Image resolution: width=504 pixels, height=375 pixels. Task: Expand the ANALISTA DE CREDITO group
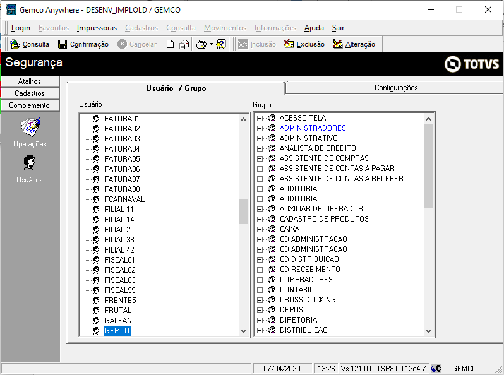[x=260, y=148]
